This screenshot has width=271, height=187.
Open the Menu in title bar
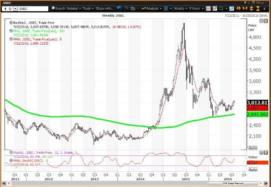(x=261, y=3)
